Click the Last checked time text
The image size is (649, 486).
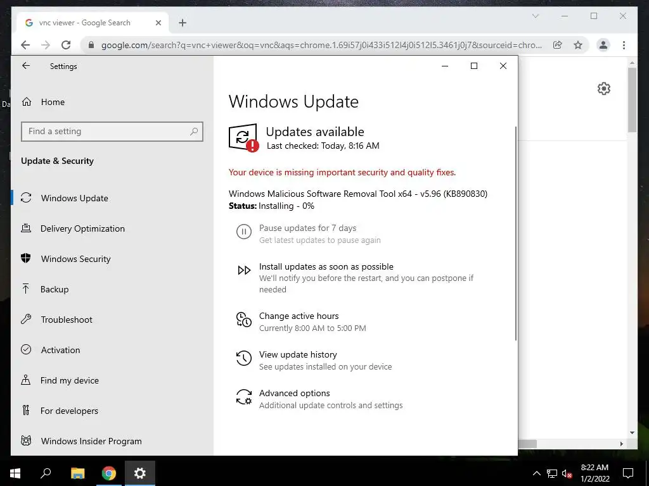tap(323, 146)
